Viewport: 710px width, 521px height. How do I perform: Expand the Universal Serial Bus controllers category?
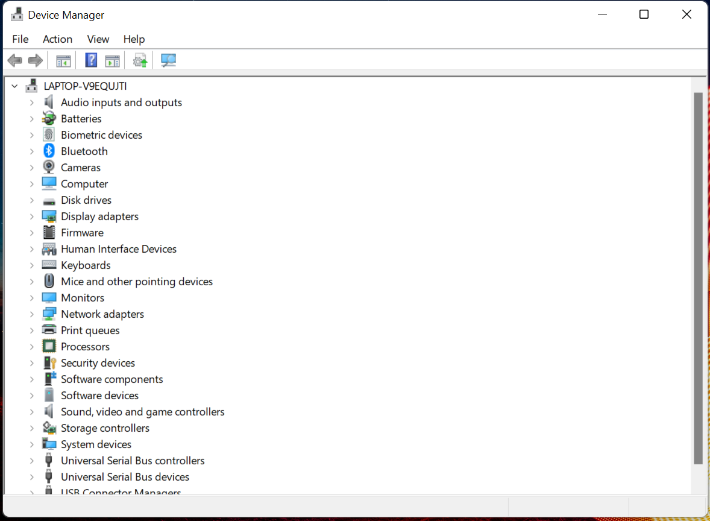tap(32, 460)
